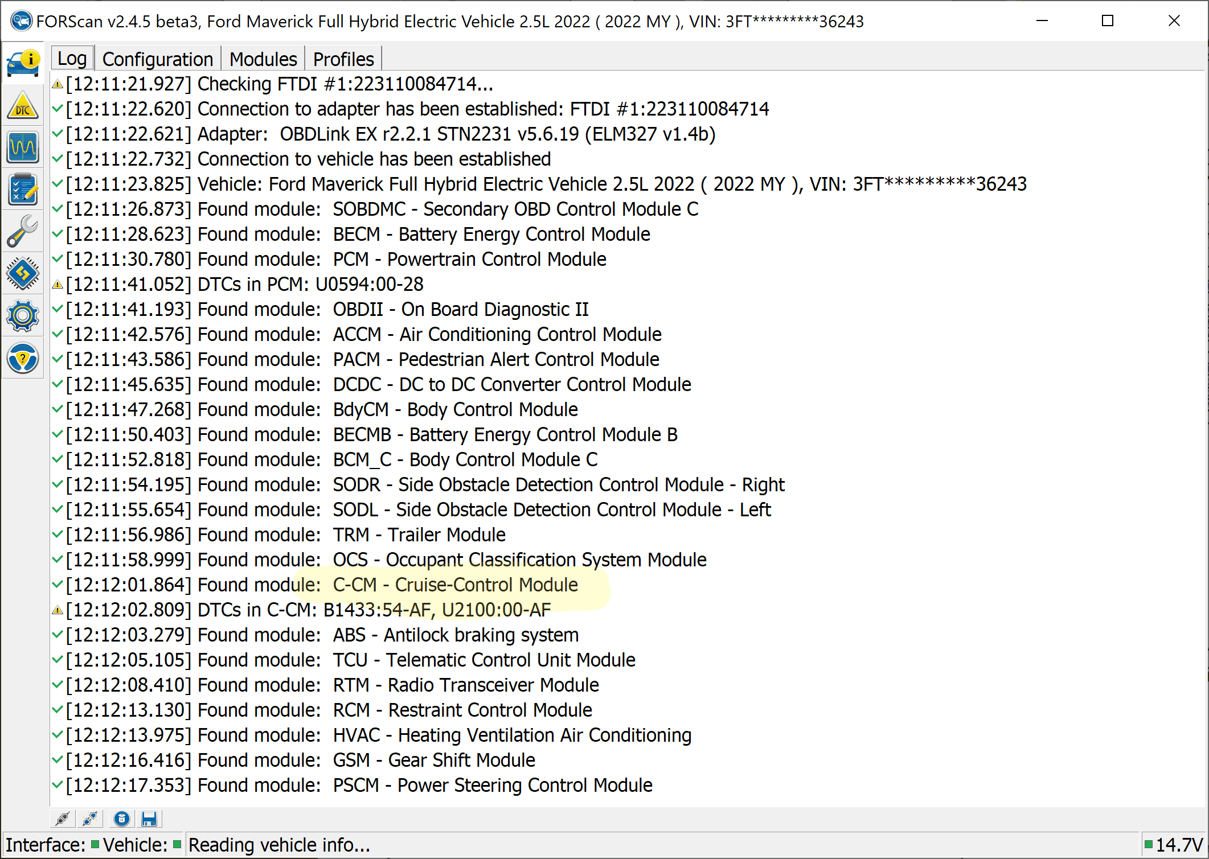Click checkmark beside Found module PCM entry
Image resolution: width=1209 pixels, height=859 pixels.
coord(58,259)
